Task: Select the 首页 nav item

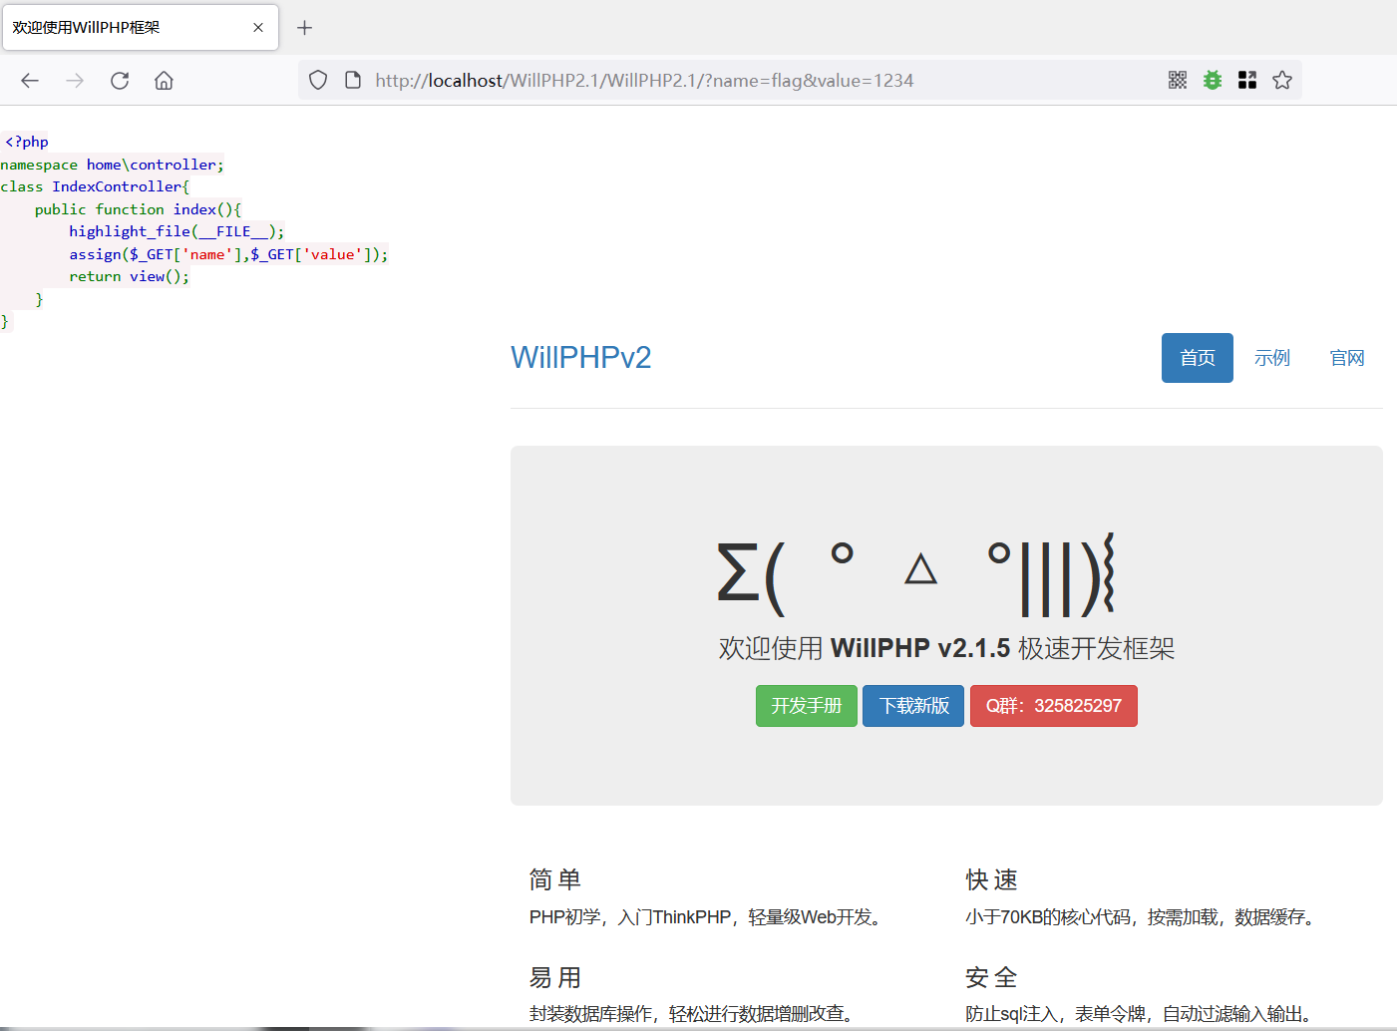Action: (x=1198, y=358)
